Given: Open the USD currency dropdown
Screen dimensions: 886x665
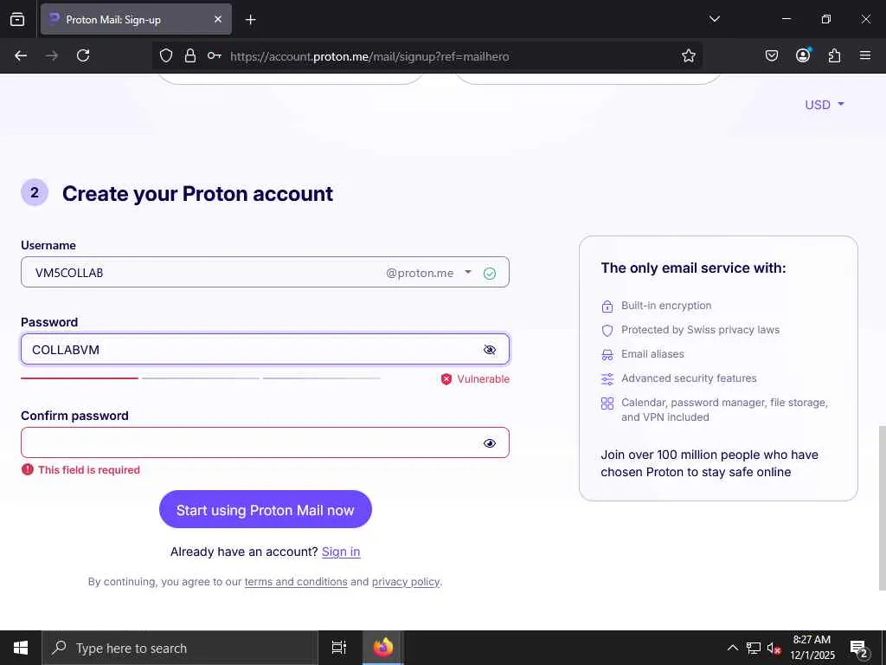Looking at the screenshot, I should [x=824, y=105].
